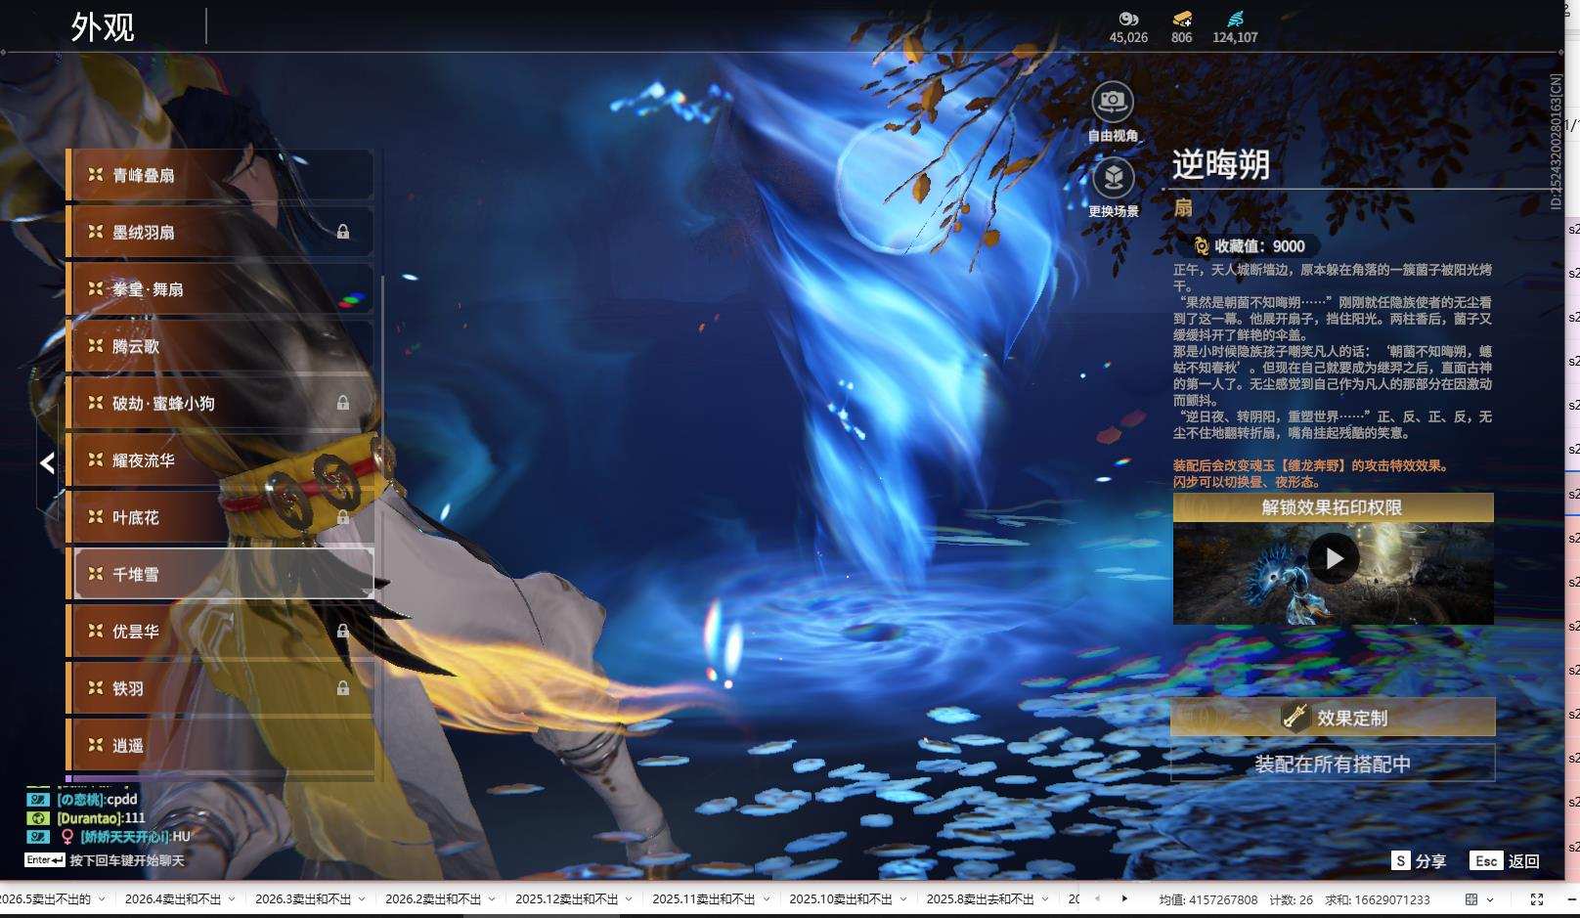Select the 墨绒羽扇 fan skin

[220, 232]
